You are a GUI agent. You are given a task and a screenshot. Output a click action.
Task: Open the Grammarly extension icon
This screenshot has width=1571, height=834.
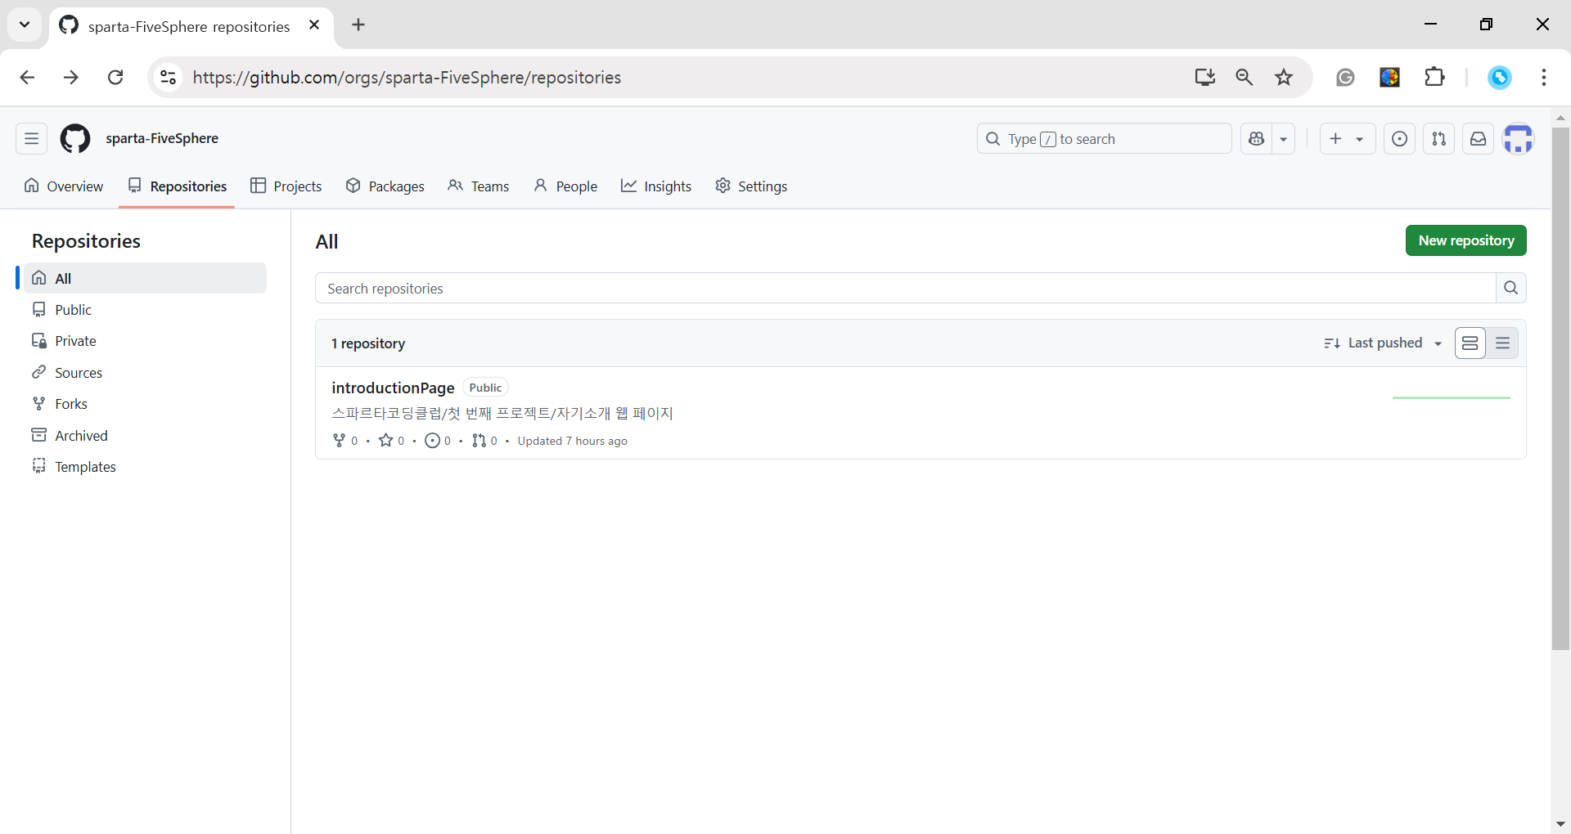tap(1345, 78)
